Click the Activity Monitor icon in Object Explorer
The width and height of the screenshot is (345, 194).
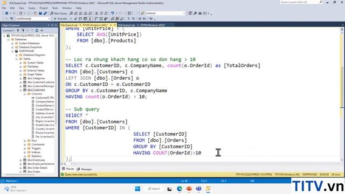(42, 30)
